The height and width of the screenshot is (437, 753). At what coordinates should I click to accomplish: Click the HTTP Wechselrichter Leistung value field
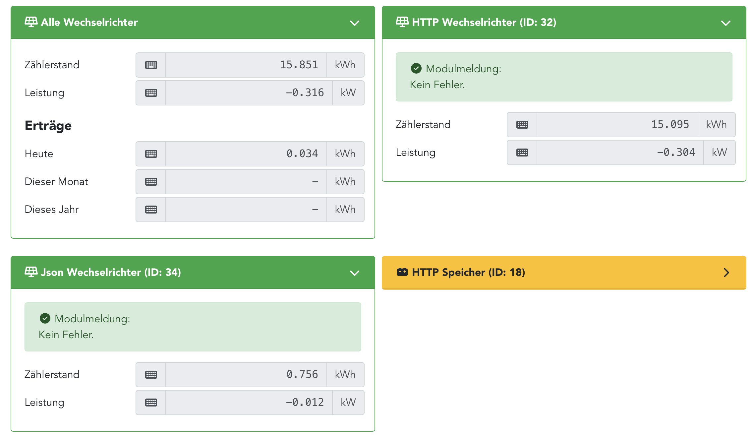pyautogui.click(x=620, y=153)
